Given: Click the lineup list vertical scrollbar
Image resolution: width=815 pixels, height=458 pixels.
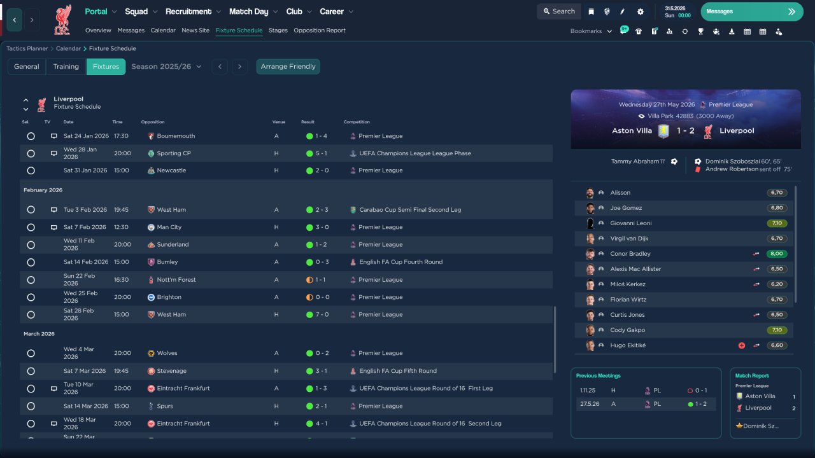Looking at the screenshot, I should click(x=796, y=244).
